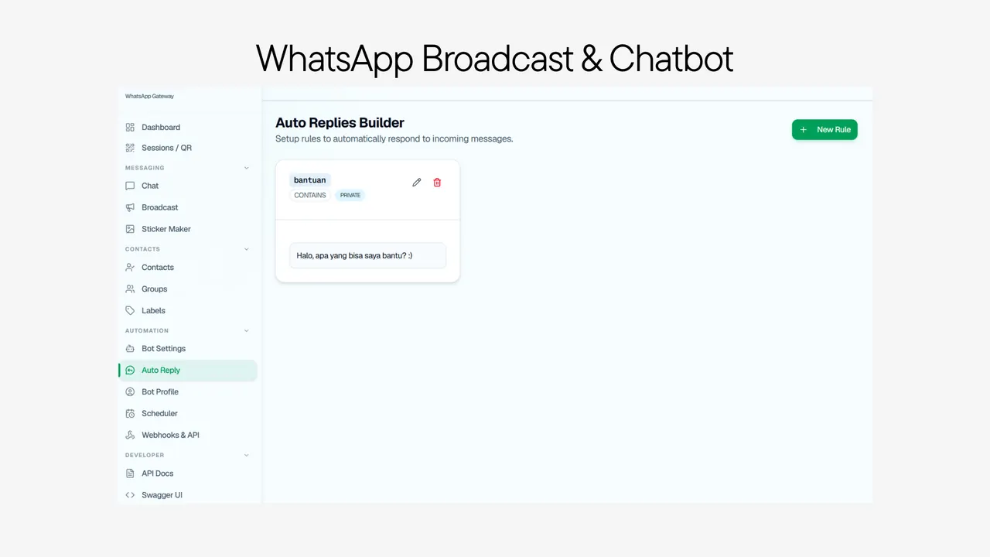Screen dimensions: 990x557
Task: Collapse the Automation section chevron
Action: click(x=247, y=330)
